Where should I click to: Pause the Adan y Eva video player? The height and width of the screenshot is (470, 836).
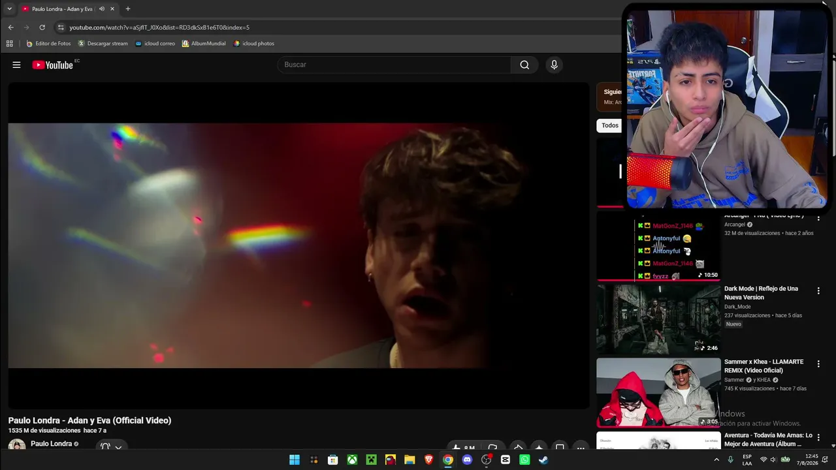coord(298,245)
